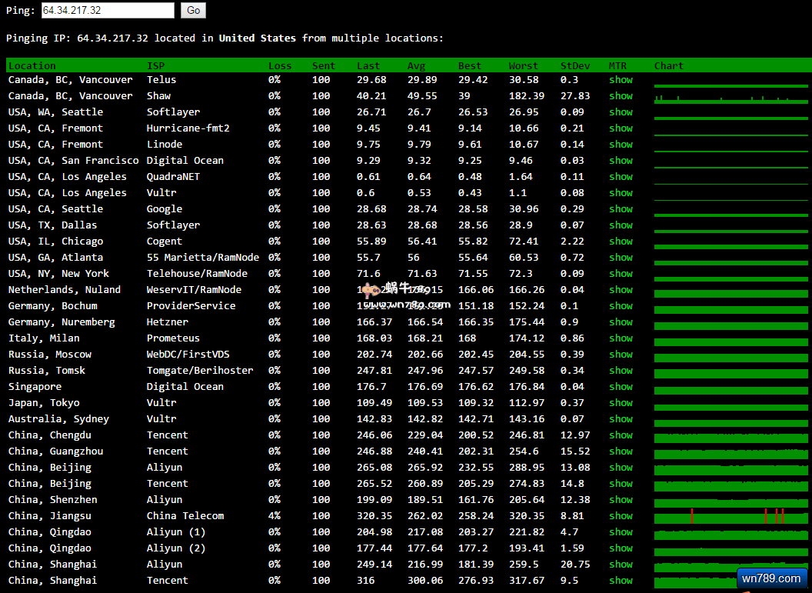Open MTR for Japan Tokyo Vultr
This screenshot has height=593, width=812.
click(x=621, y=403)
